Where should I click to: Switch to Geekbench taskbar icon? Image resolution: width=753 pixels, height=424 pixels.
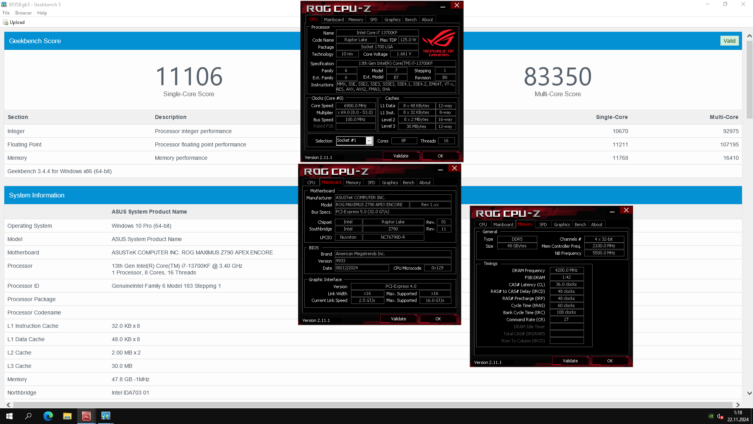coord(105,416)
